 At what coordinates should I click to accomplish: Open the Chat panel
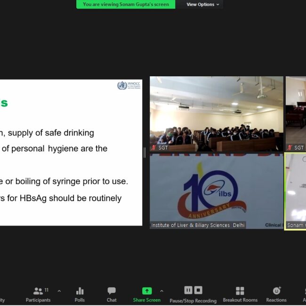coord(112,294)
